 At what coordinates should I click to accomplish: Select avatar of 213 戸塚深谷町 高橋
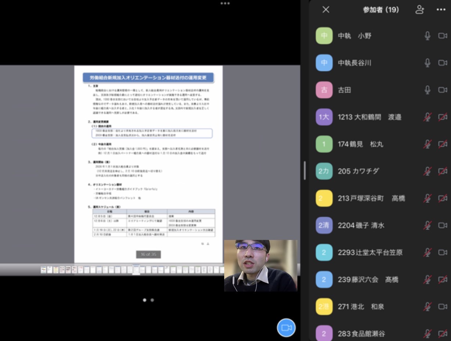point(324,198)
